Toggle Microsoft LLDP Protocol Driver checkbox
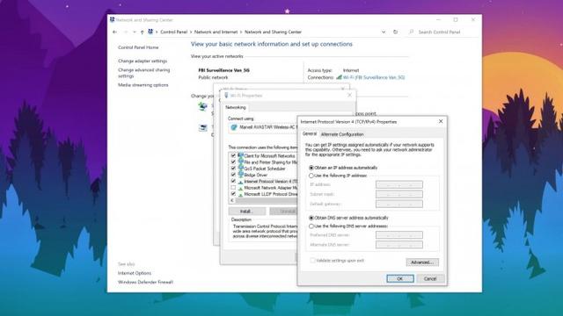 (x=233, y=194)
